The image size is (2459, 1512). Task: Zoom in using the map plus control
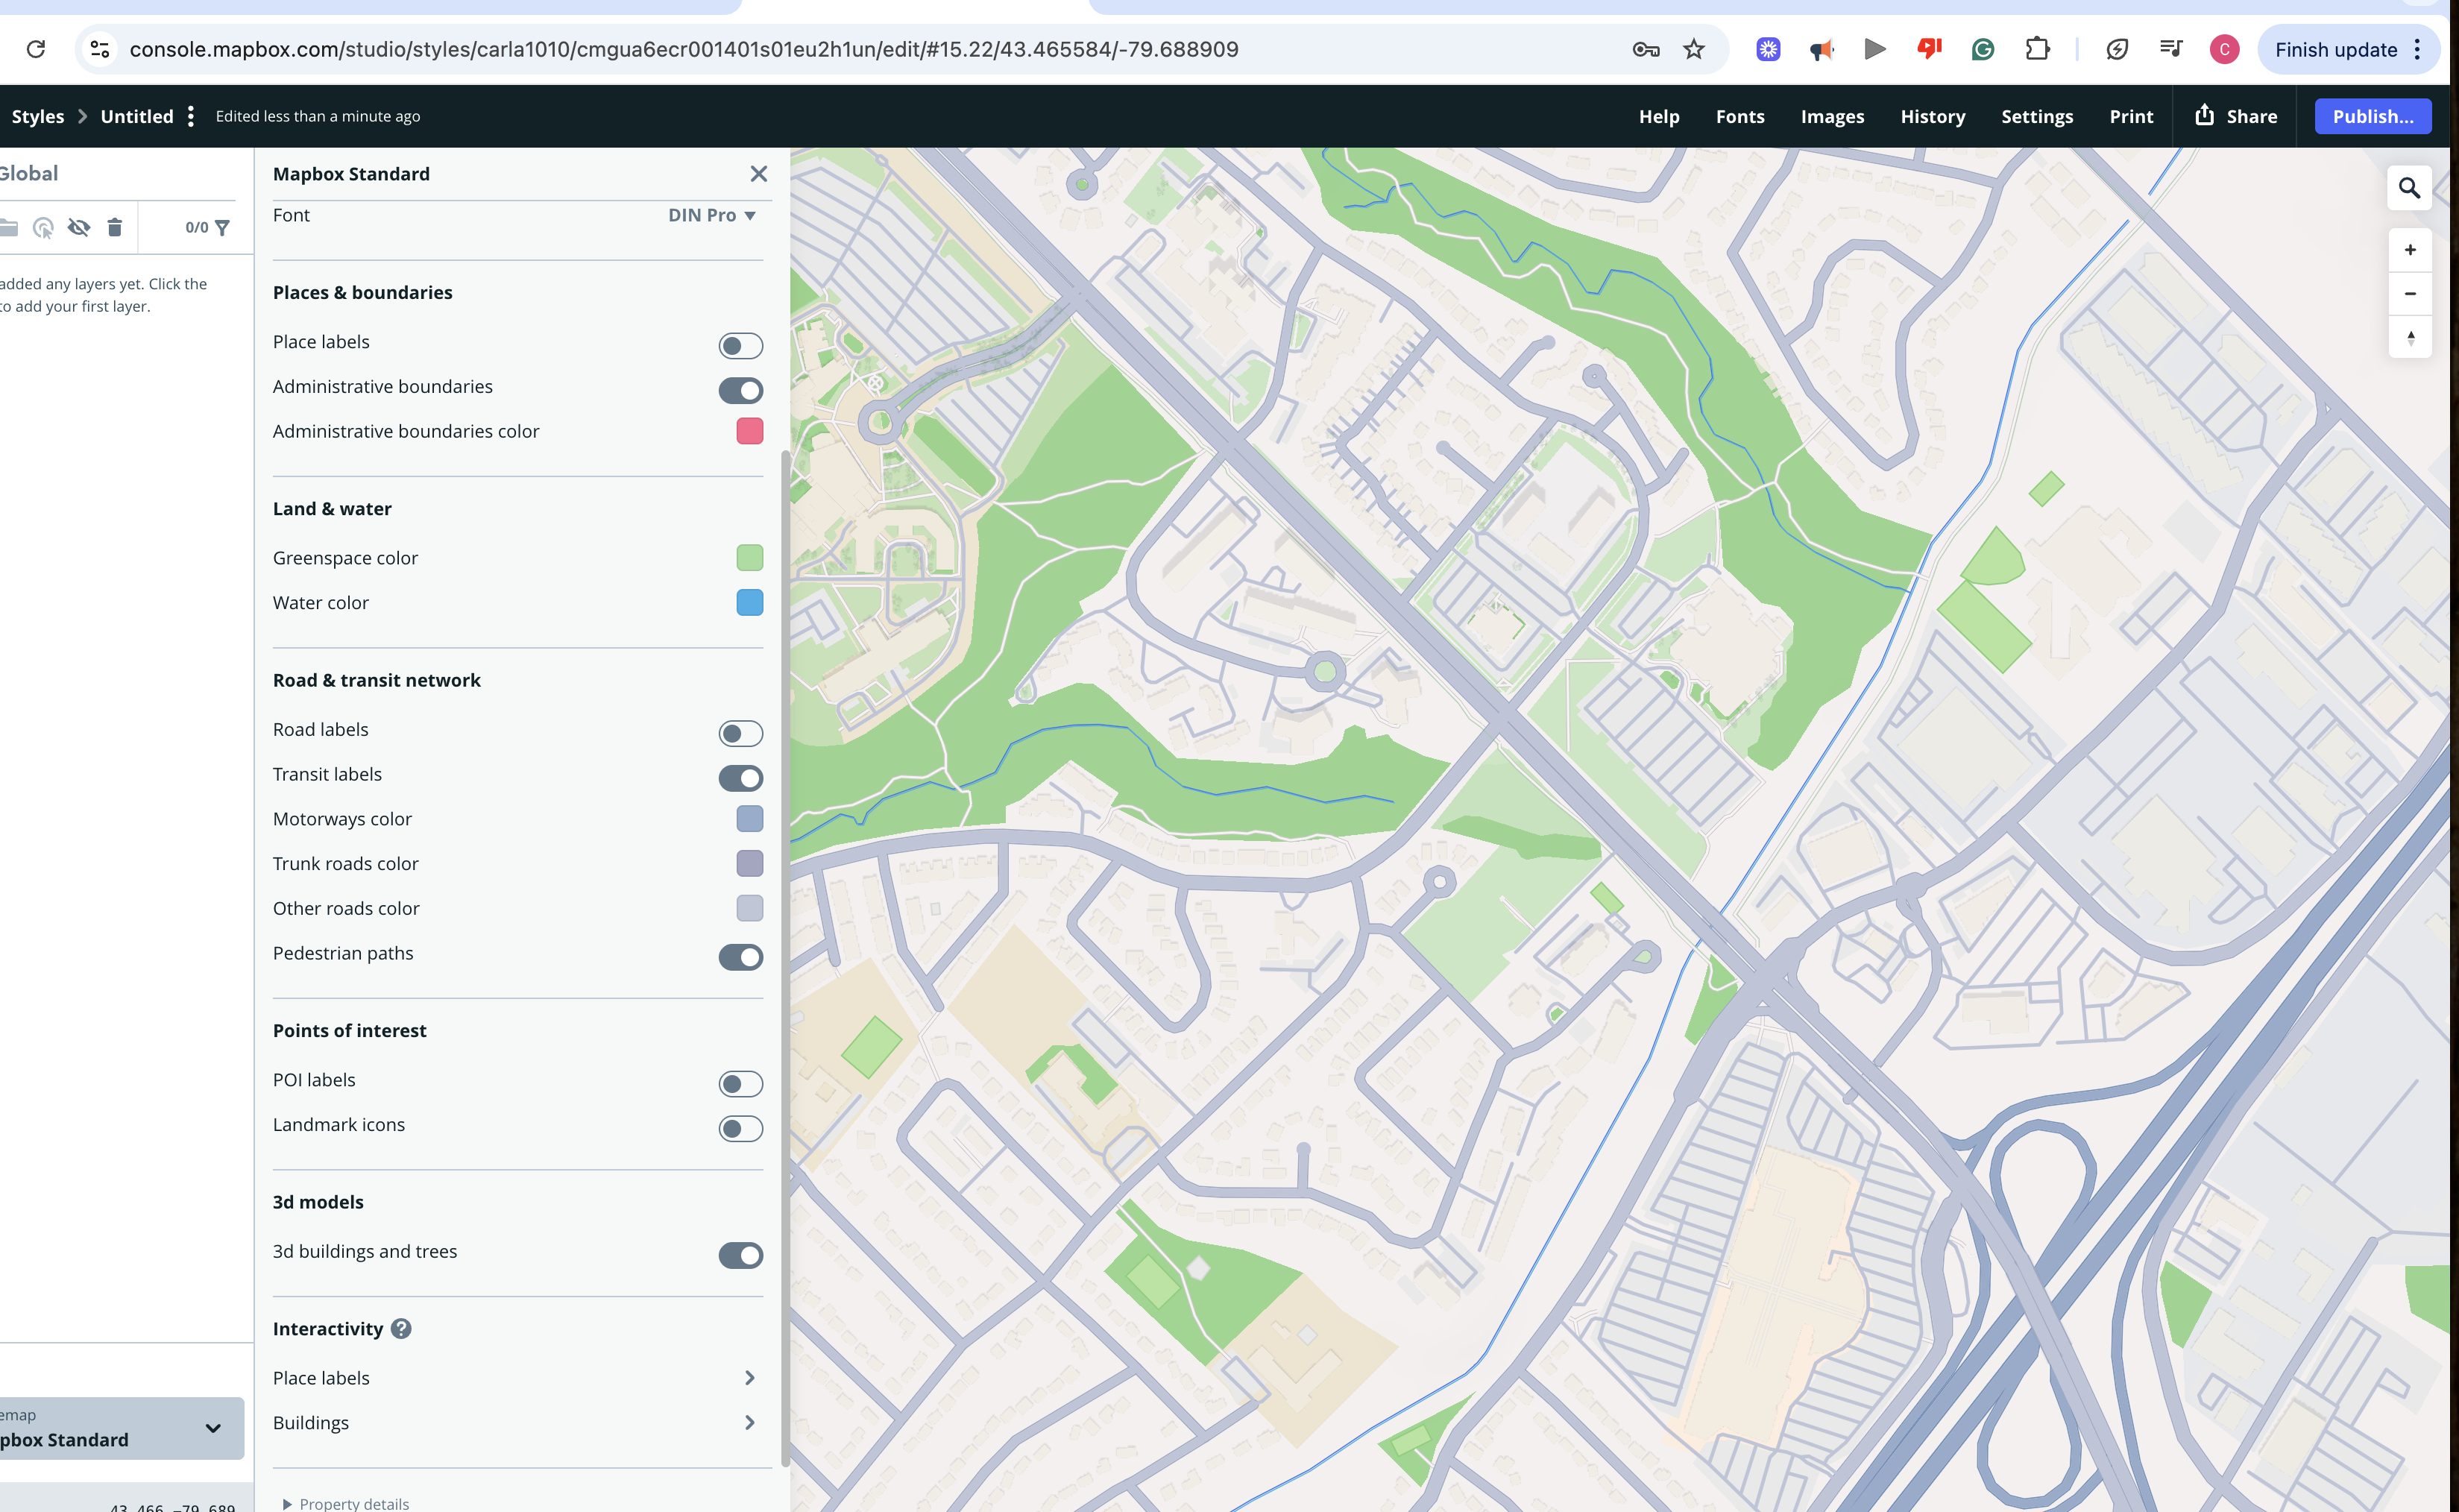pos(2410,249)
